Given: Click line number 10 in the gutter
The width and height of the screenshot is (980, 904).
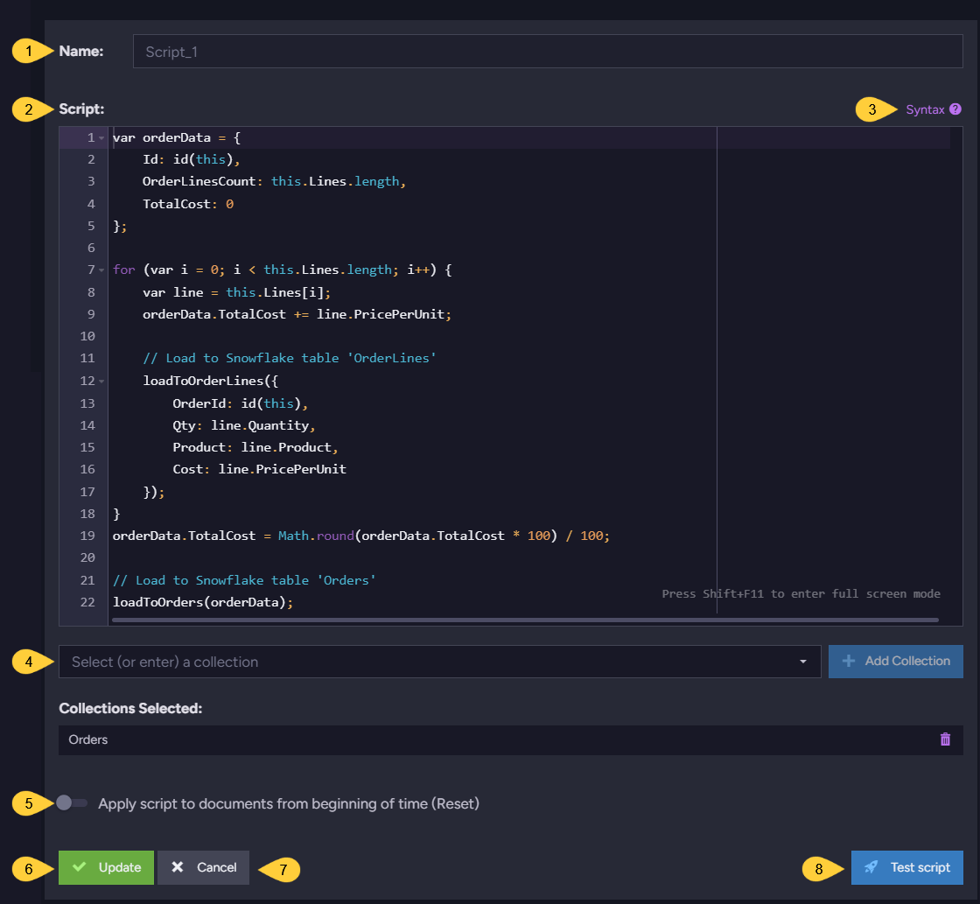Looking at the screenshot, I should click(x=87, y=336).
